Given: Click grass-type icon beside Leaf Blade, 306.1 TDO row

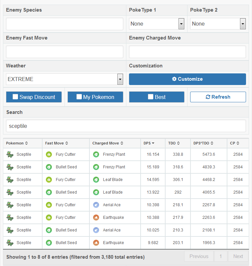Looking at the screenshot, I should (x=96, y=180).
